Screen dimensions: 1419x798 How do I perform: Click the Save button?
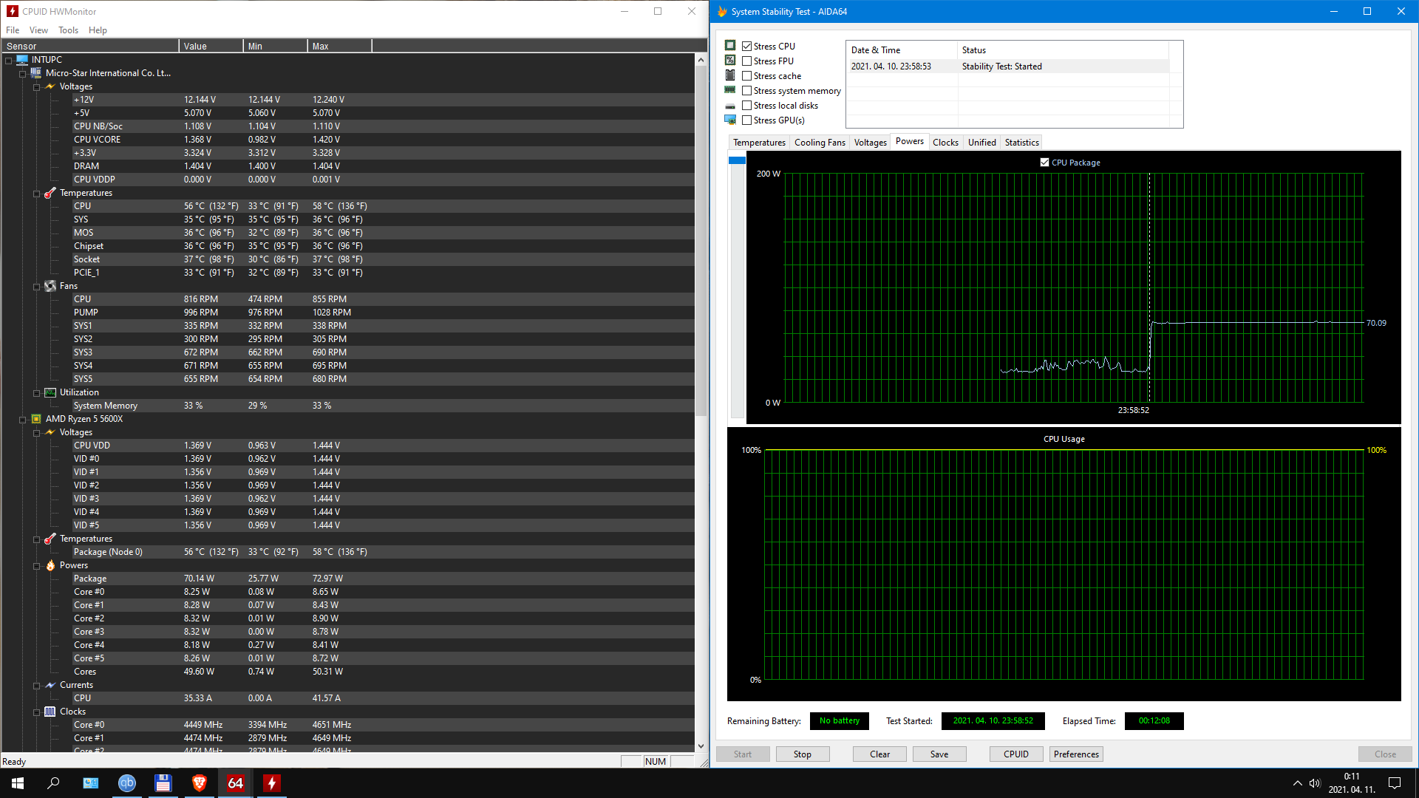coord(939,754)
